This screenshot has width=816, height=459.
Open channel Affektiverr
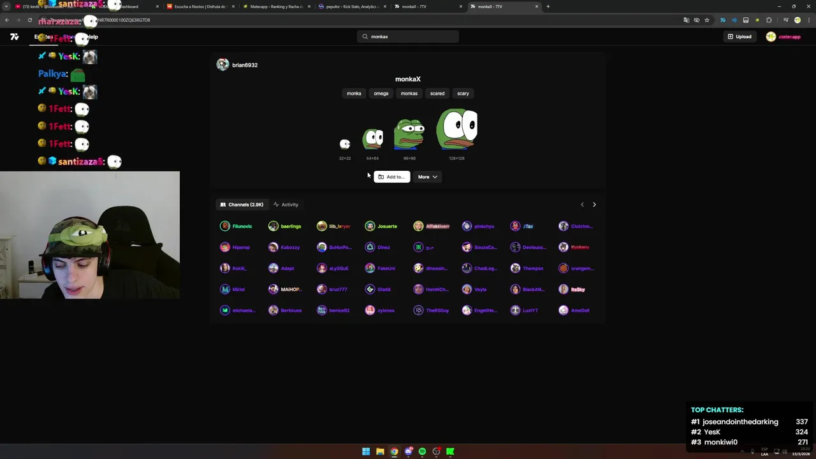[x=432, y=226]
